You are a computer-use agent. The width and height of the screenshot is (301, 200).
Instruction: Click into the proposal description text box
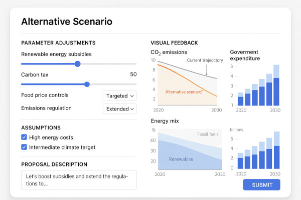[x=79, y=179]
